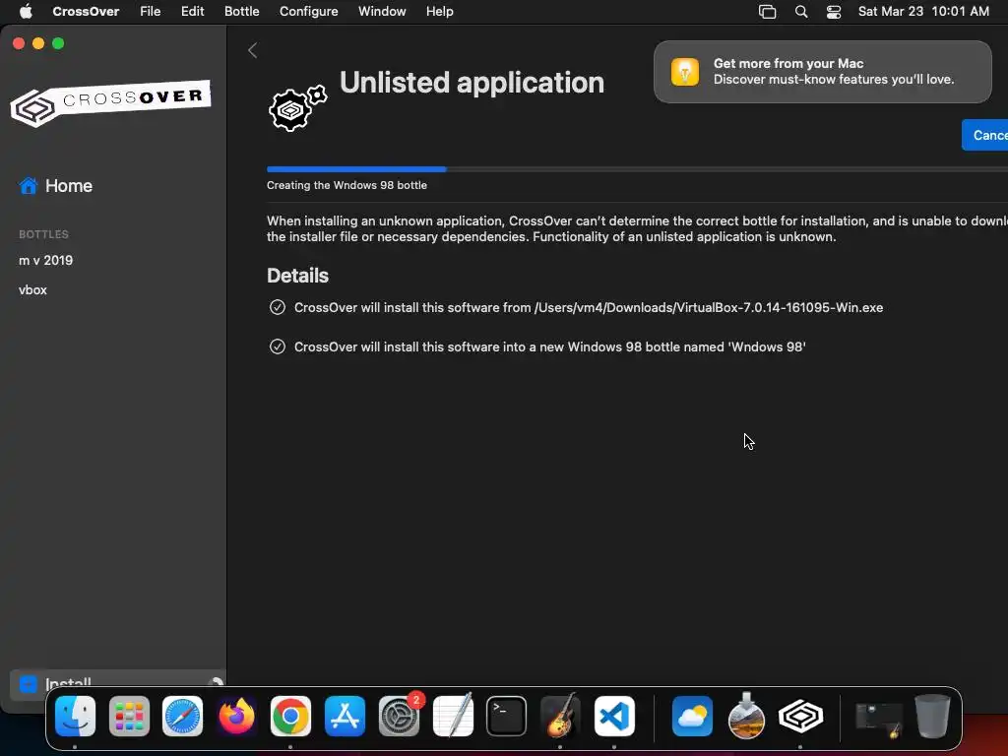
Task: Open System Settings from the Dock
Action: 399,717
